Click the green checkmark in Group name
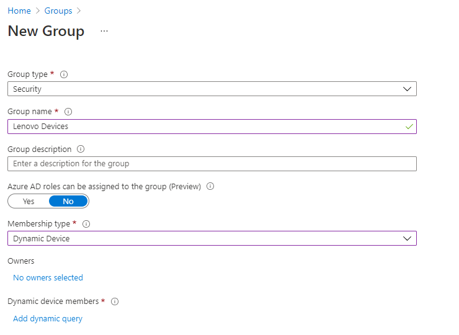The width and height of the screenshot is (459, 335). pos(409,127)
